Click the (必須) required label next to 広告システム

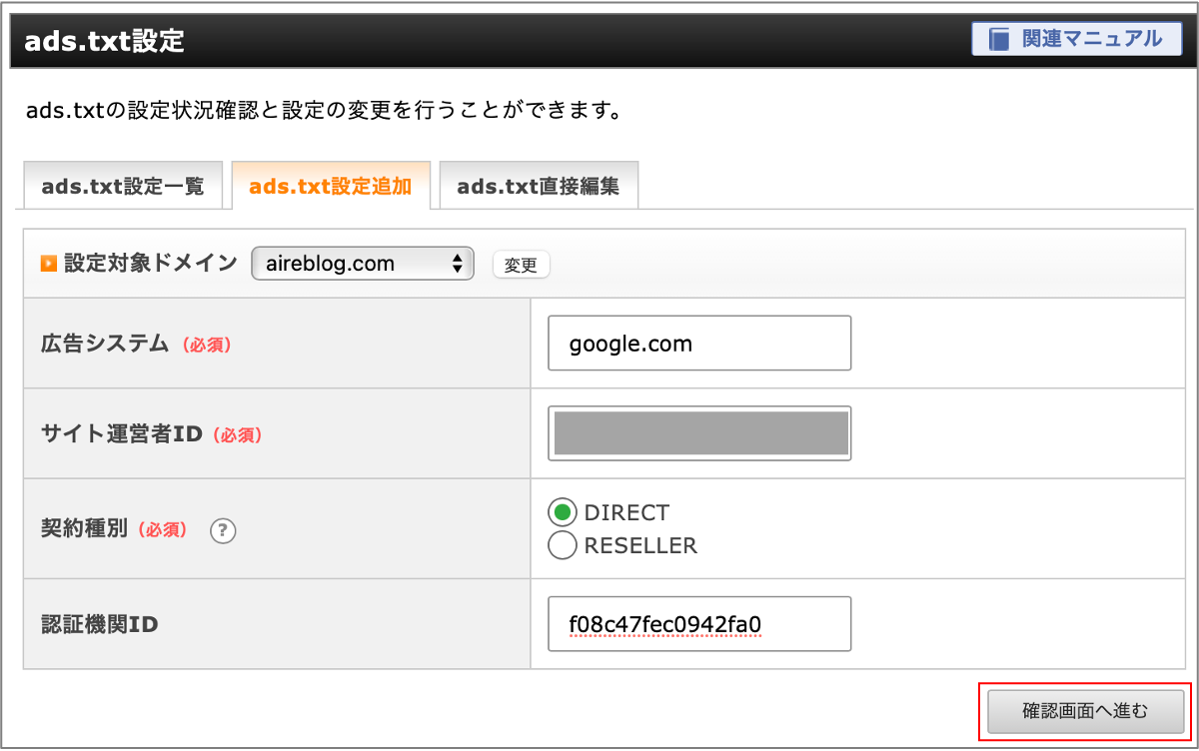coord(208,344)
